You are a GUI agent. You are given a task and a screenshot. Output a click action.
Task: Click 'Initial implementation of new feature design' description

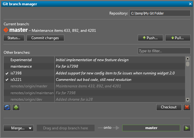[92, 60]
